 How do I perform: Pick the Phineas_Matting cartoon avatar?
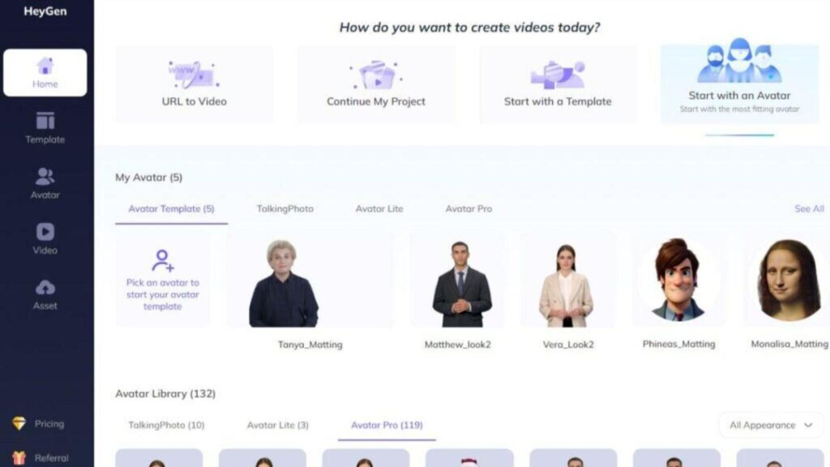(678, 280)
